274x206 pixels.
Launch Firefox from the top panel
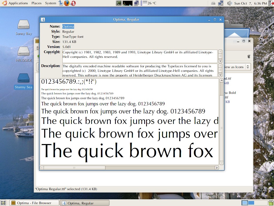click(x=67, y=3)
